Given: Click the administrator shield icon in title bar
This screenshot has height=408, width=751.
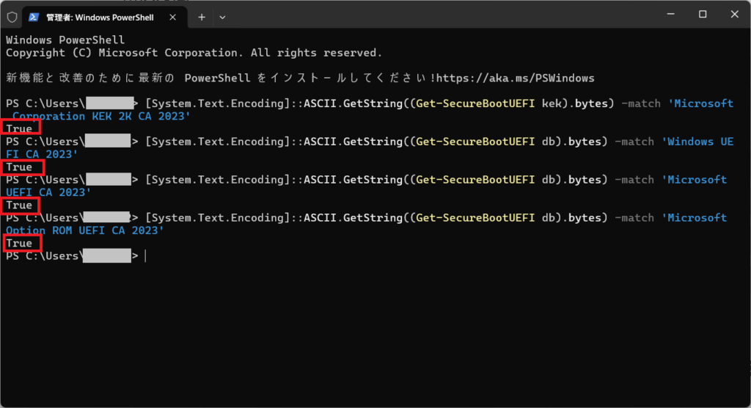Looking at the screenshot, I should (12, 16).
